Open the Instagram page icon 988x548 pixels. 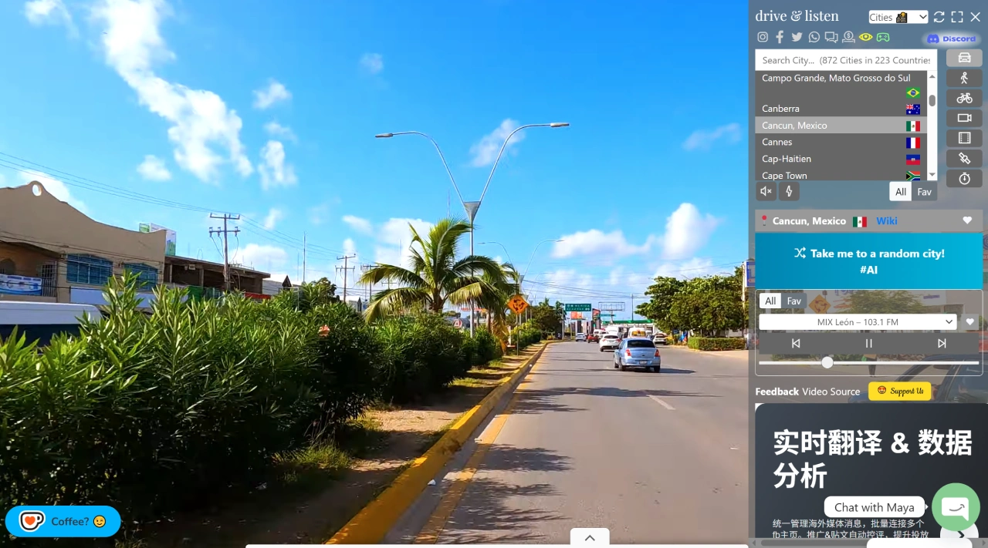point(763,37)
